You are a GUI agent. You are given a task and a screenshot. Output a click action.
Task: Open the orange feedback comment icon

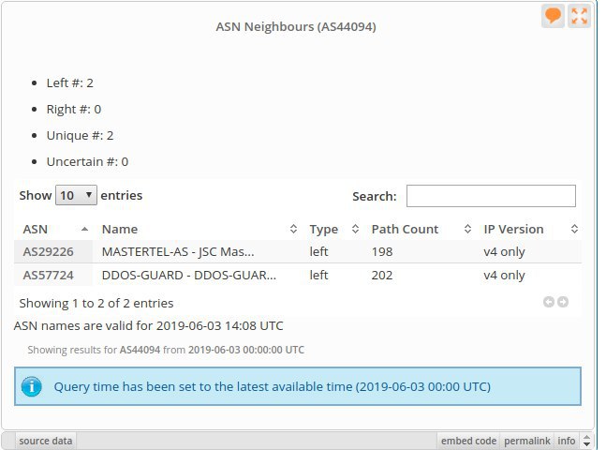(553, 16)
